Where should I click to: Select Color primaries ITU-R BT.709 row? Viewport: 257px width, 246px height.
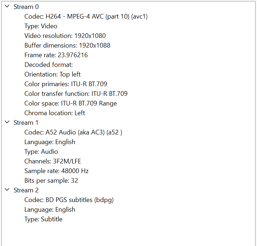pyautogui.click(x=66, y=84)
